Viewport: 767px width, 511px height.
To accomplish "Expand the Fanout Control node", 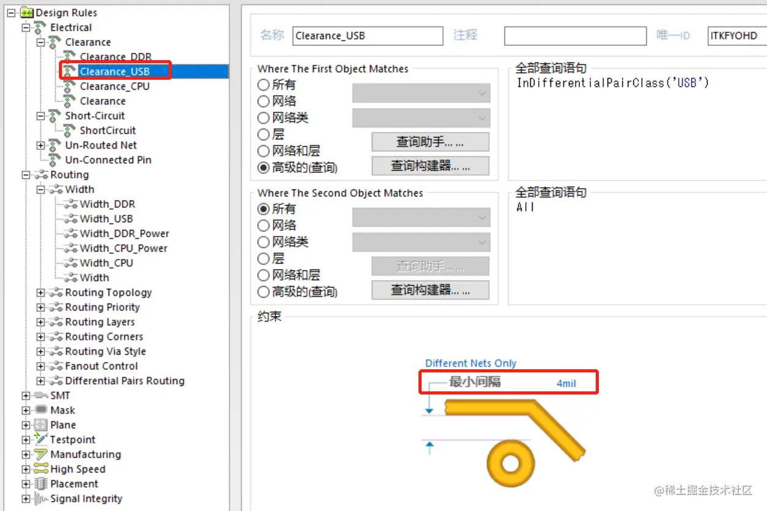I will (x=40, y=366).
